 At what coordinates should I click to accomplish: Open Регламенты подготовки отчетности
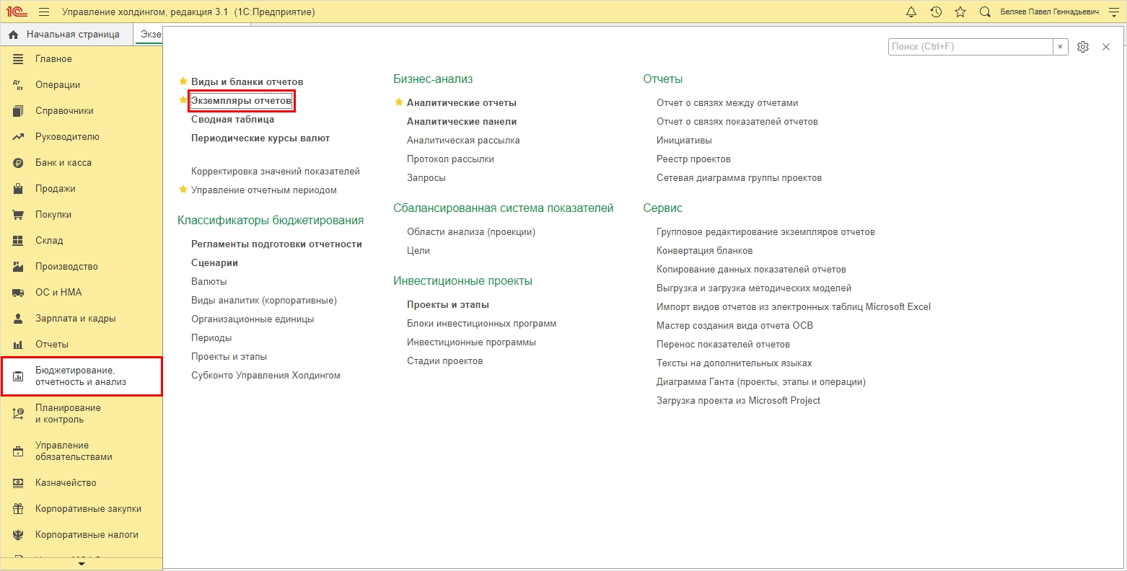coord(276,244)
